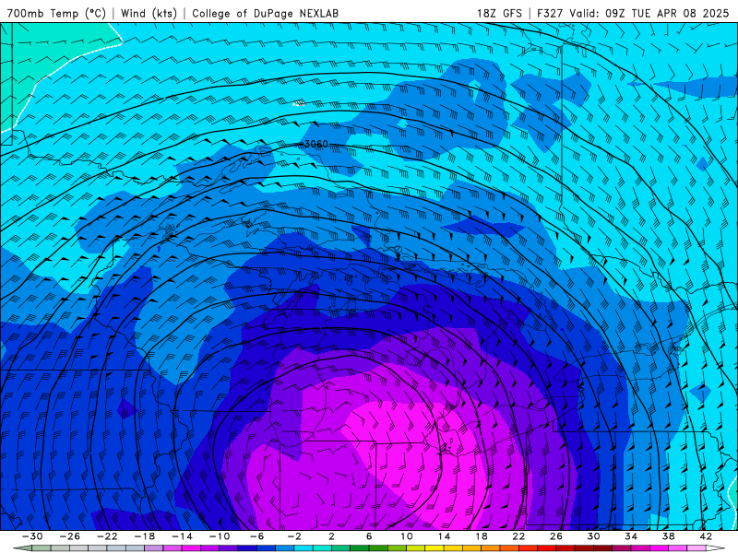This screenshot has width=738, height=553.
Task: Select the '-26' color scale label
Action: (70, 536)
